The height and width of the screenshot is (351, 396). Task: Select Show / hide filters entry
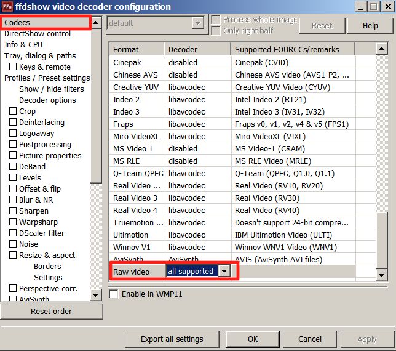(51, 89)
